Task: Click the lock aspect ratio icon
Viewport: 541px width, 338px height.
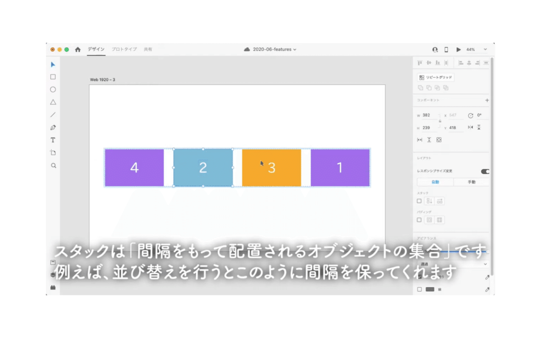Action: coord(440,121)
